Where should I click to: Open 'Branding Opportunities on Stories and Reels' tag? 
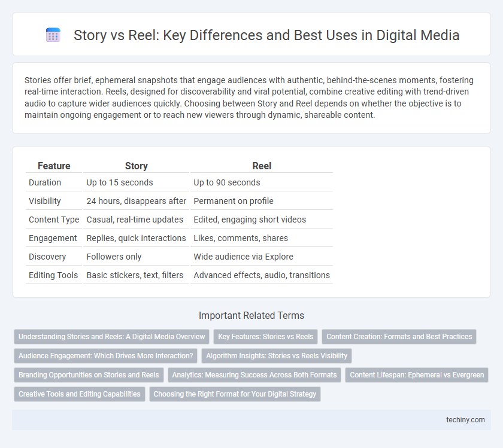(x=89, y=375)
